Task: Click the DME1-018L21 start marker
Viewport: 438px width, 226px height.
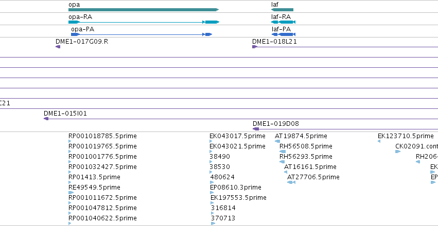Action: [254, 47]
